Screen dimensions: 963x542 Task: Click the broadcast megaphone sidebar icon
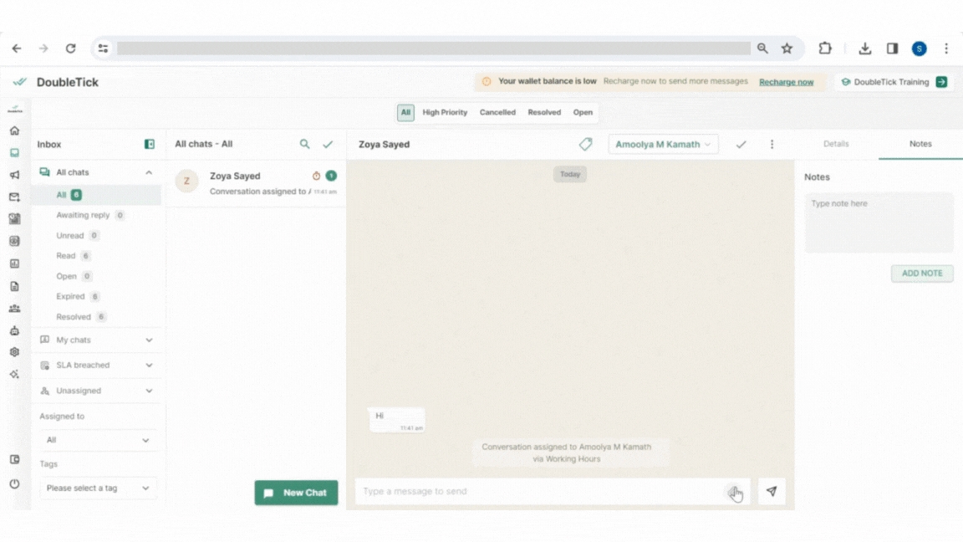[14, 175]
